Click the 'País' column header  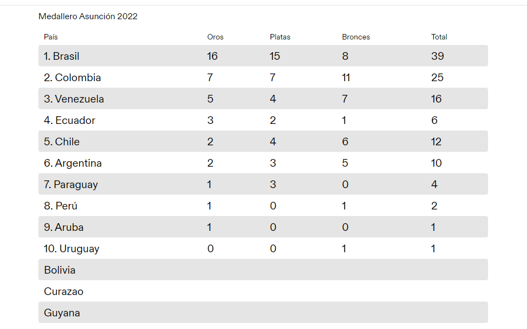[x=51, y=37]
